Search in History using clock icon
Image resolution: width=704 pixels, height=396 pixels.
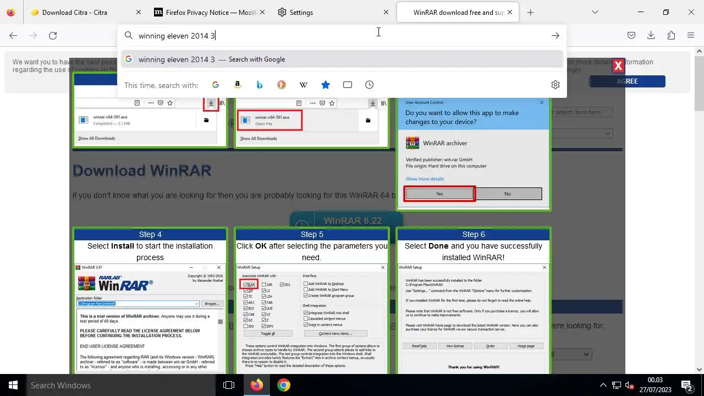pyautogui.click(x=370, y=85)
